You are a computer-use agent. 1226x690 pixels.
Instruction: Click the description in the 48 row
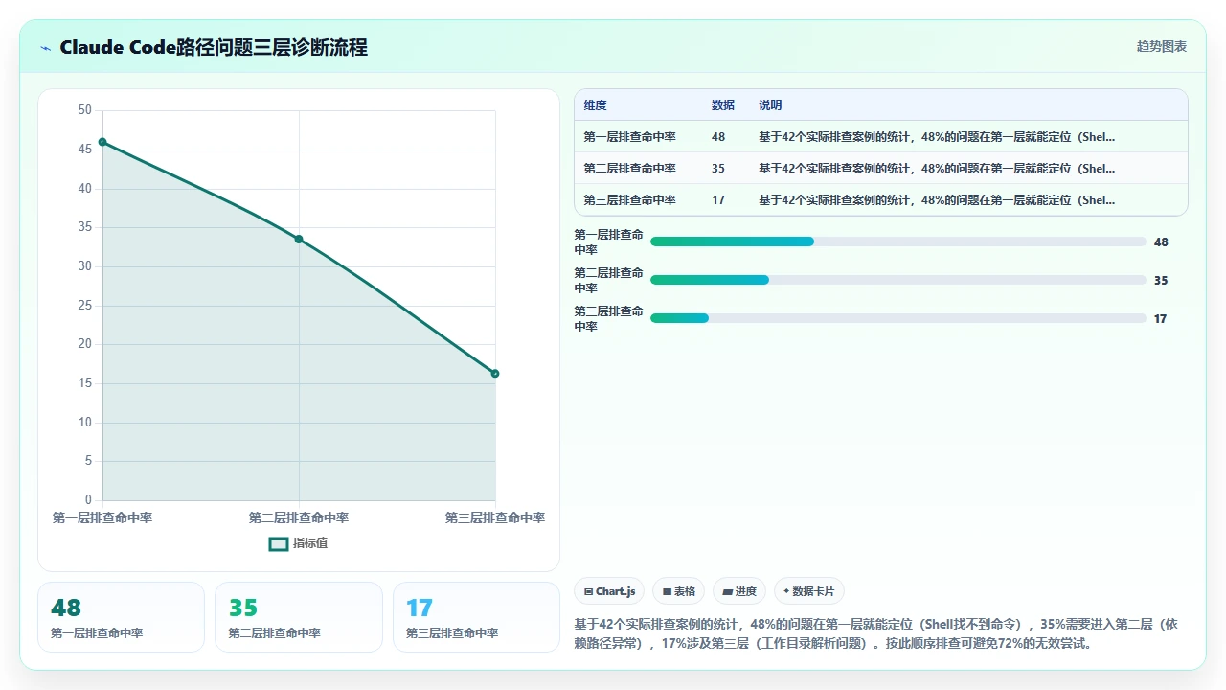pyautogui.click(x=937, y=137)
